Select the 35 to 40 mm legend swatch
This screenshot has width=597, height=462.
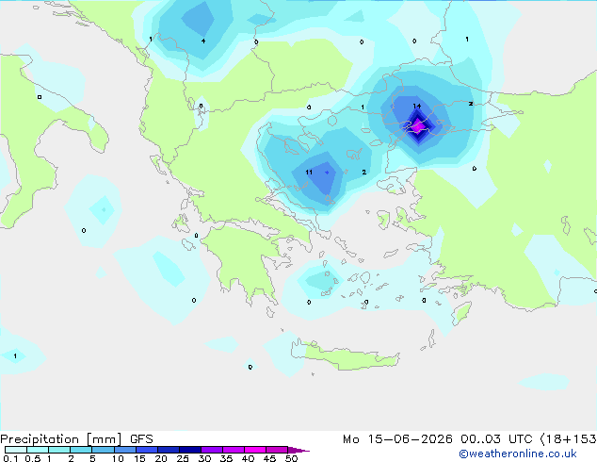pos(233,450)
